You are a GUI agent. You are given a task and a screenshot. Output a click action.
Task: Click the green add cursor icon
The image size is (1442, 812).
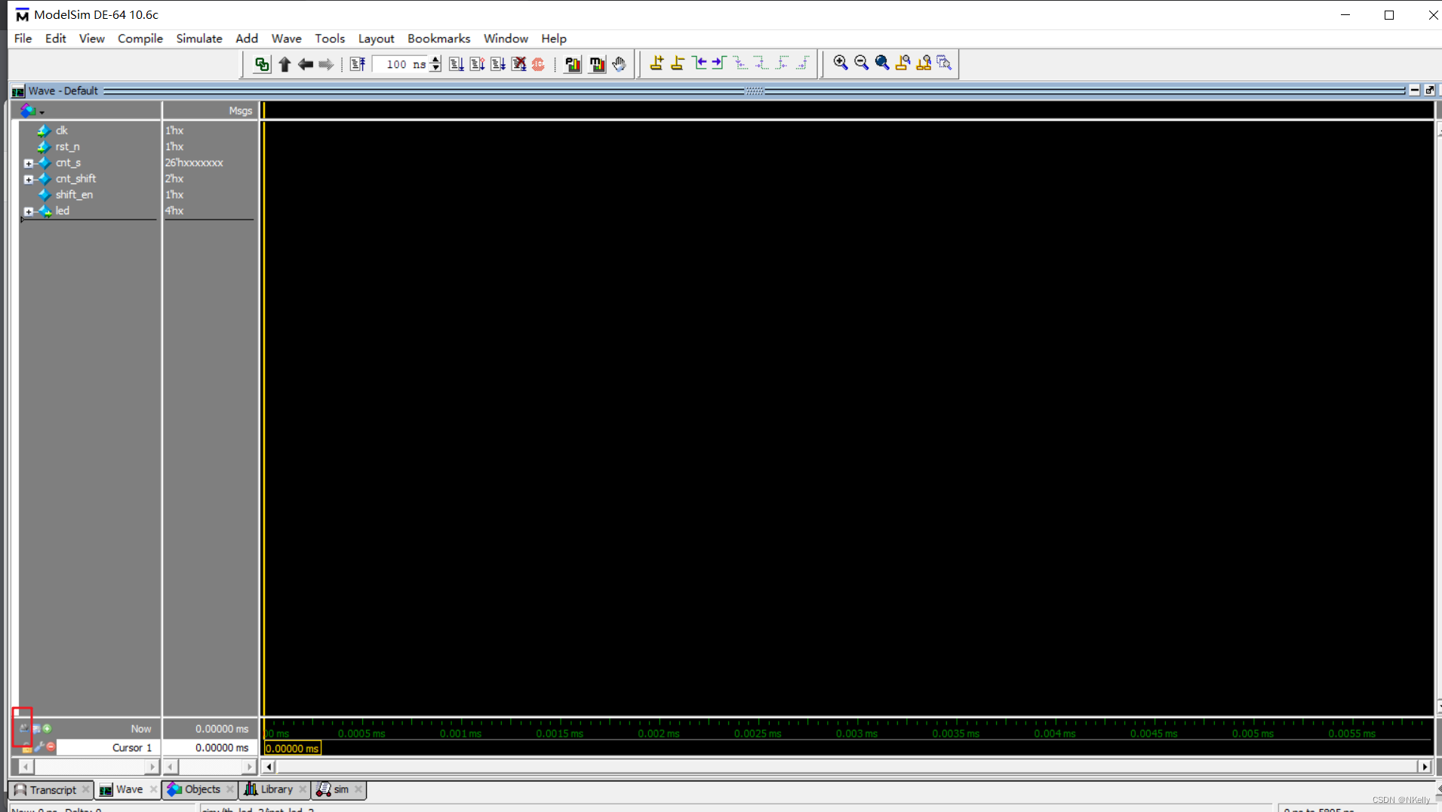48,729
